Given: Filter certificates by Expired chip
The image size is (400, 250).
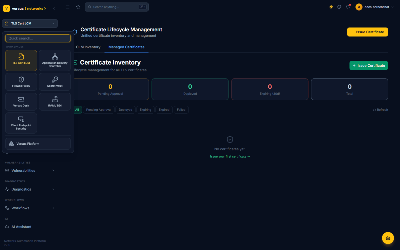Looking at the screenshot, I should (x=164, y=110).
